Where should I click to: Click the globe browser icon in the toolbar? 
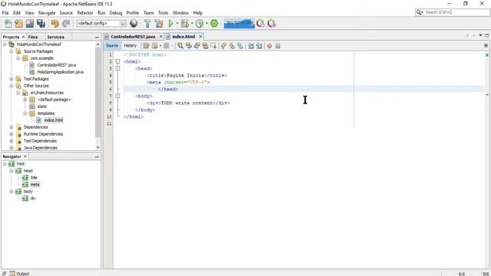[x=133, y=24]
